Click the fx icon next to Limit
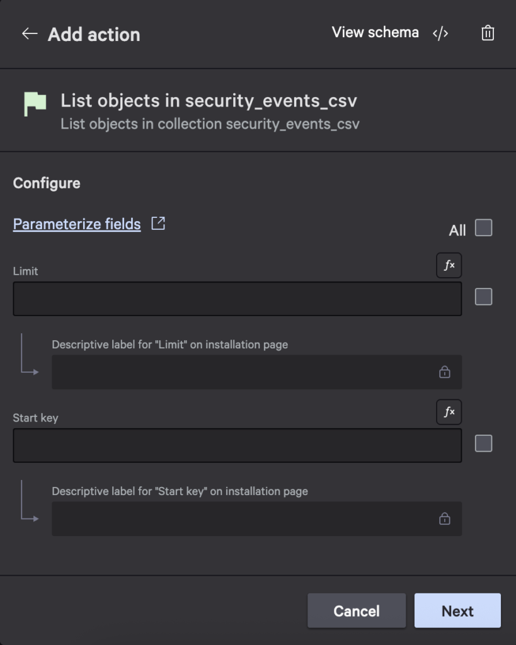Image resolution: width=516 pixels, height=645 pixels. 449,265
